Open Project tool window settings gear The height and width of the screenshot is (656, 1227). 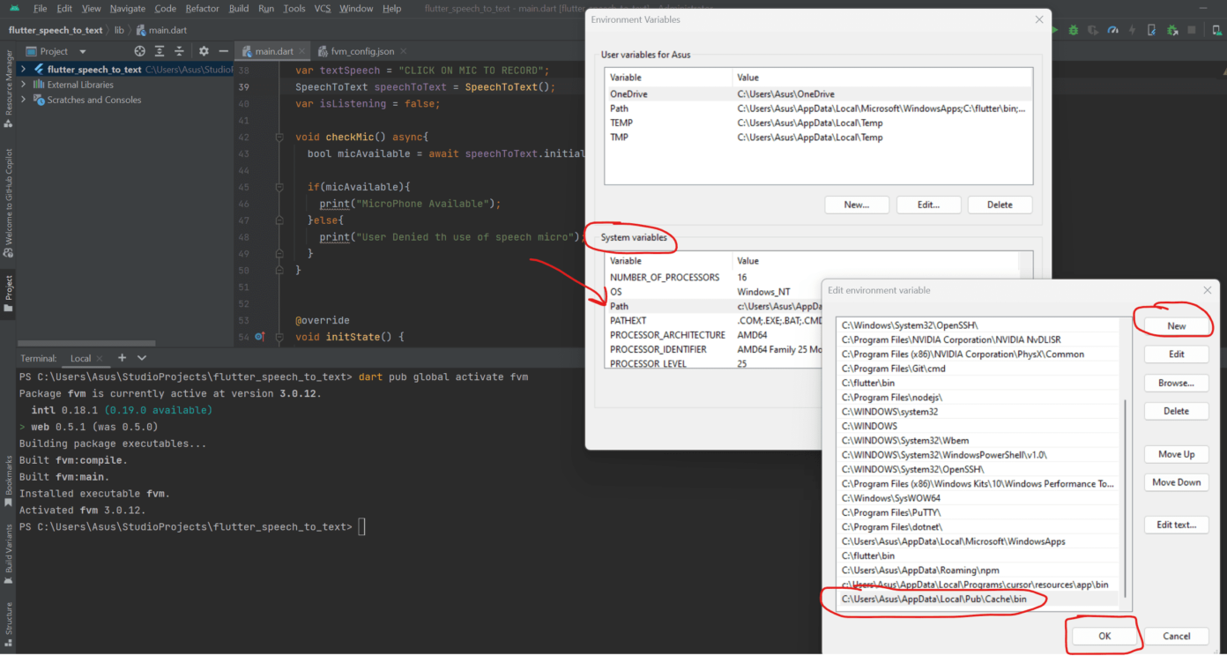(x=204, y=51)
